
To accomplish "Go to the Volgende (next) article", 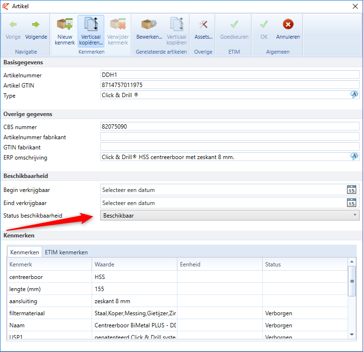I will coord(36,30).
